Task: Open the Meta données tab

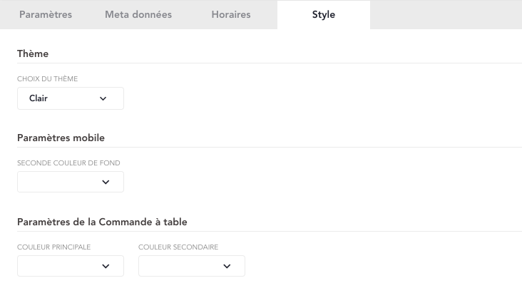Action: (x=138, y=14)
